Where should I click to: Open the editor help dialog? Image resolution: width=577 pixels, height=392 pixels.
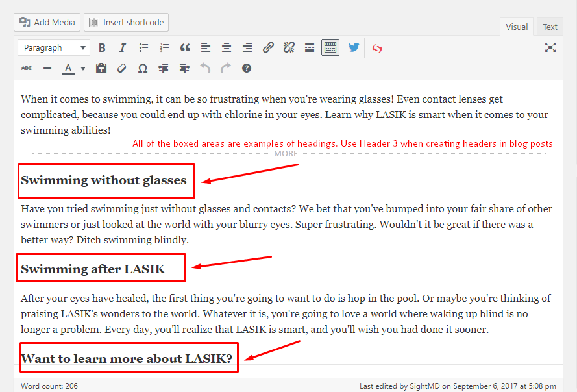pyautogui.click(x=246, y=67)
